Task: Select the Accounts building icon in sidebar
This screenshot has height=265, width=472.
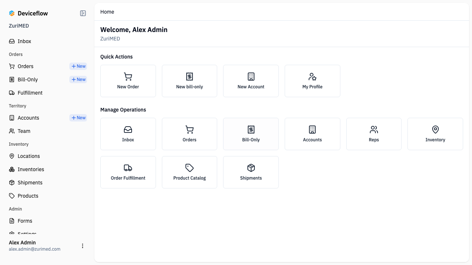Action: [x=11, y=118]
